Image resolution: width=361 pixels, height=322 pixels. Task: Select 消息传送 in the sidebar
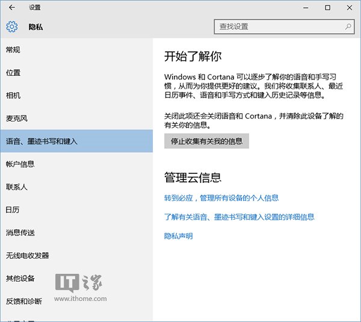tap(20, 233)
